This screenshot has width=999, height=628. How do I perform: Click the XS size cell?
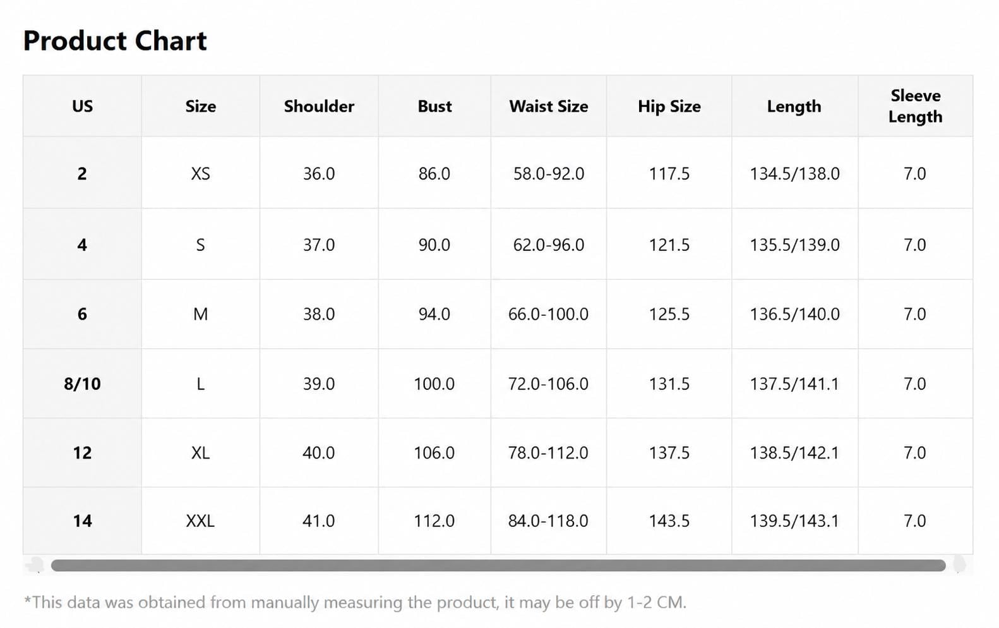tap(201, 173)
